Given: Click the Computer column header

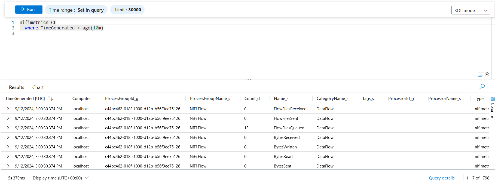Looking at the screenshot, I should coord(82,99).
